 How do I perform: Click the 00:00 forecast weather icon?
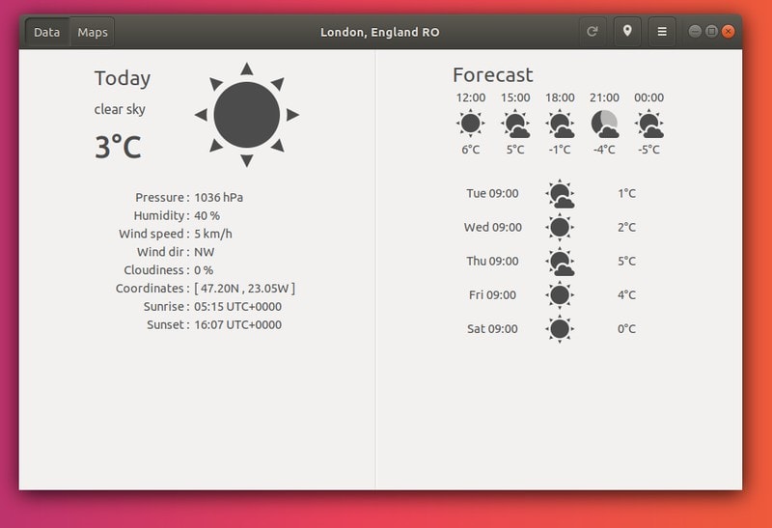click(649, 125)
